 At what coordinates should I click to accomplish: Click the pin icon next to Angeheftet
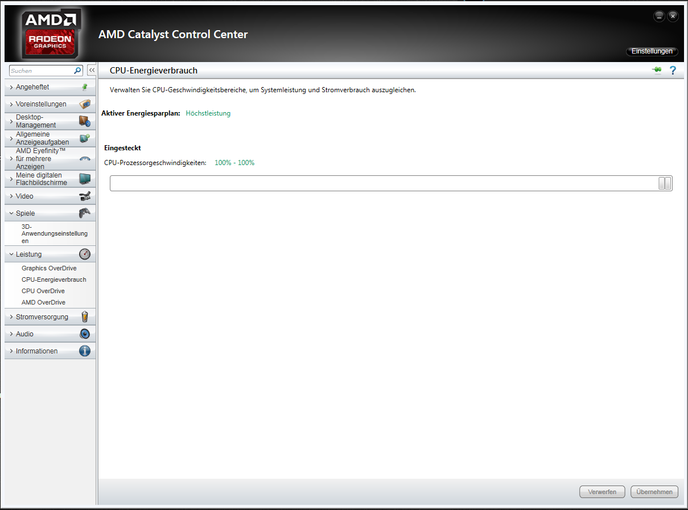click(85, 87)
